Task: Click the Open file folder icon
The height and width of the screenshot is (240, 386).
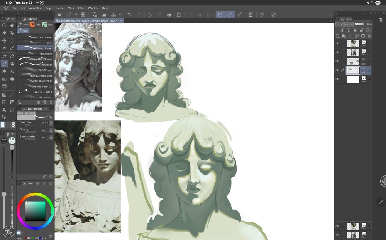Action: point(103,15)
